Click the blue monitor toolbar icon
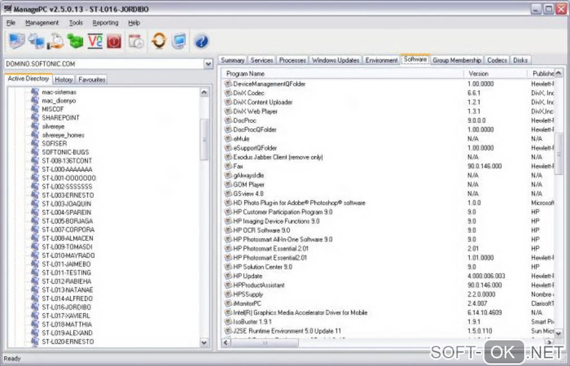 [179, 41]
